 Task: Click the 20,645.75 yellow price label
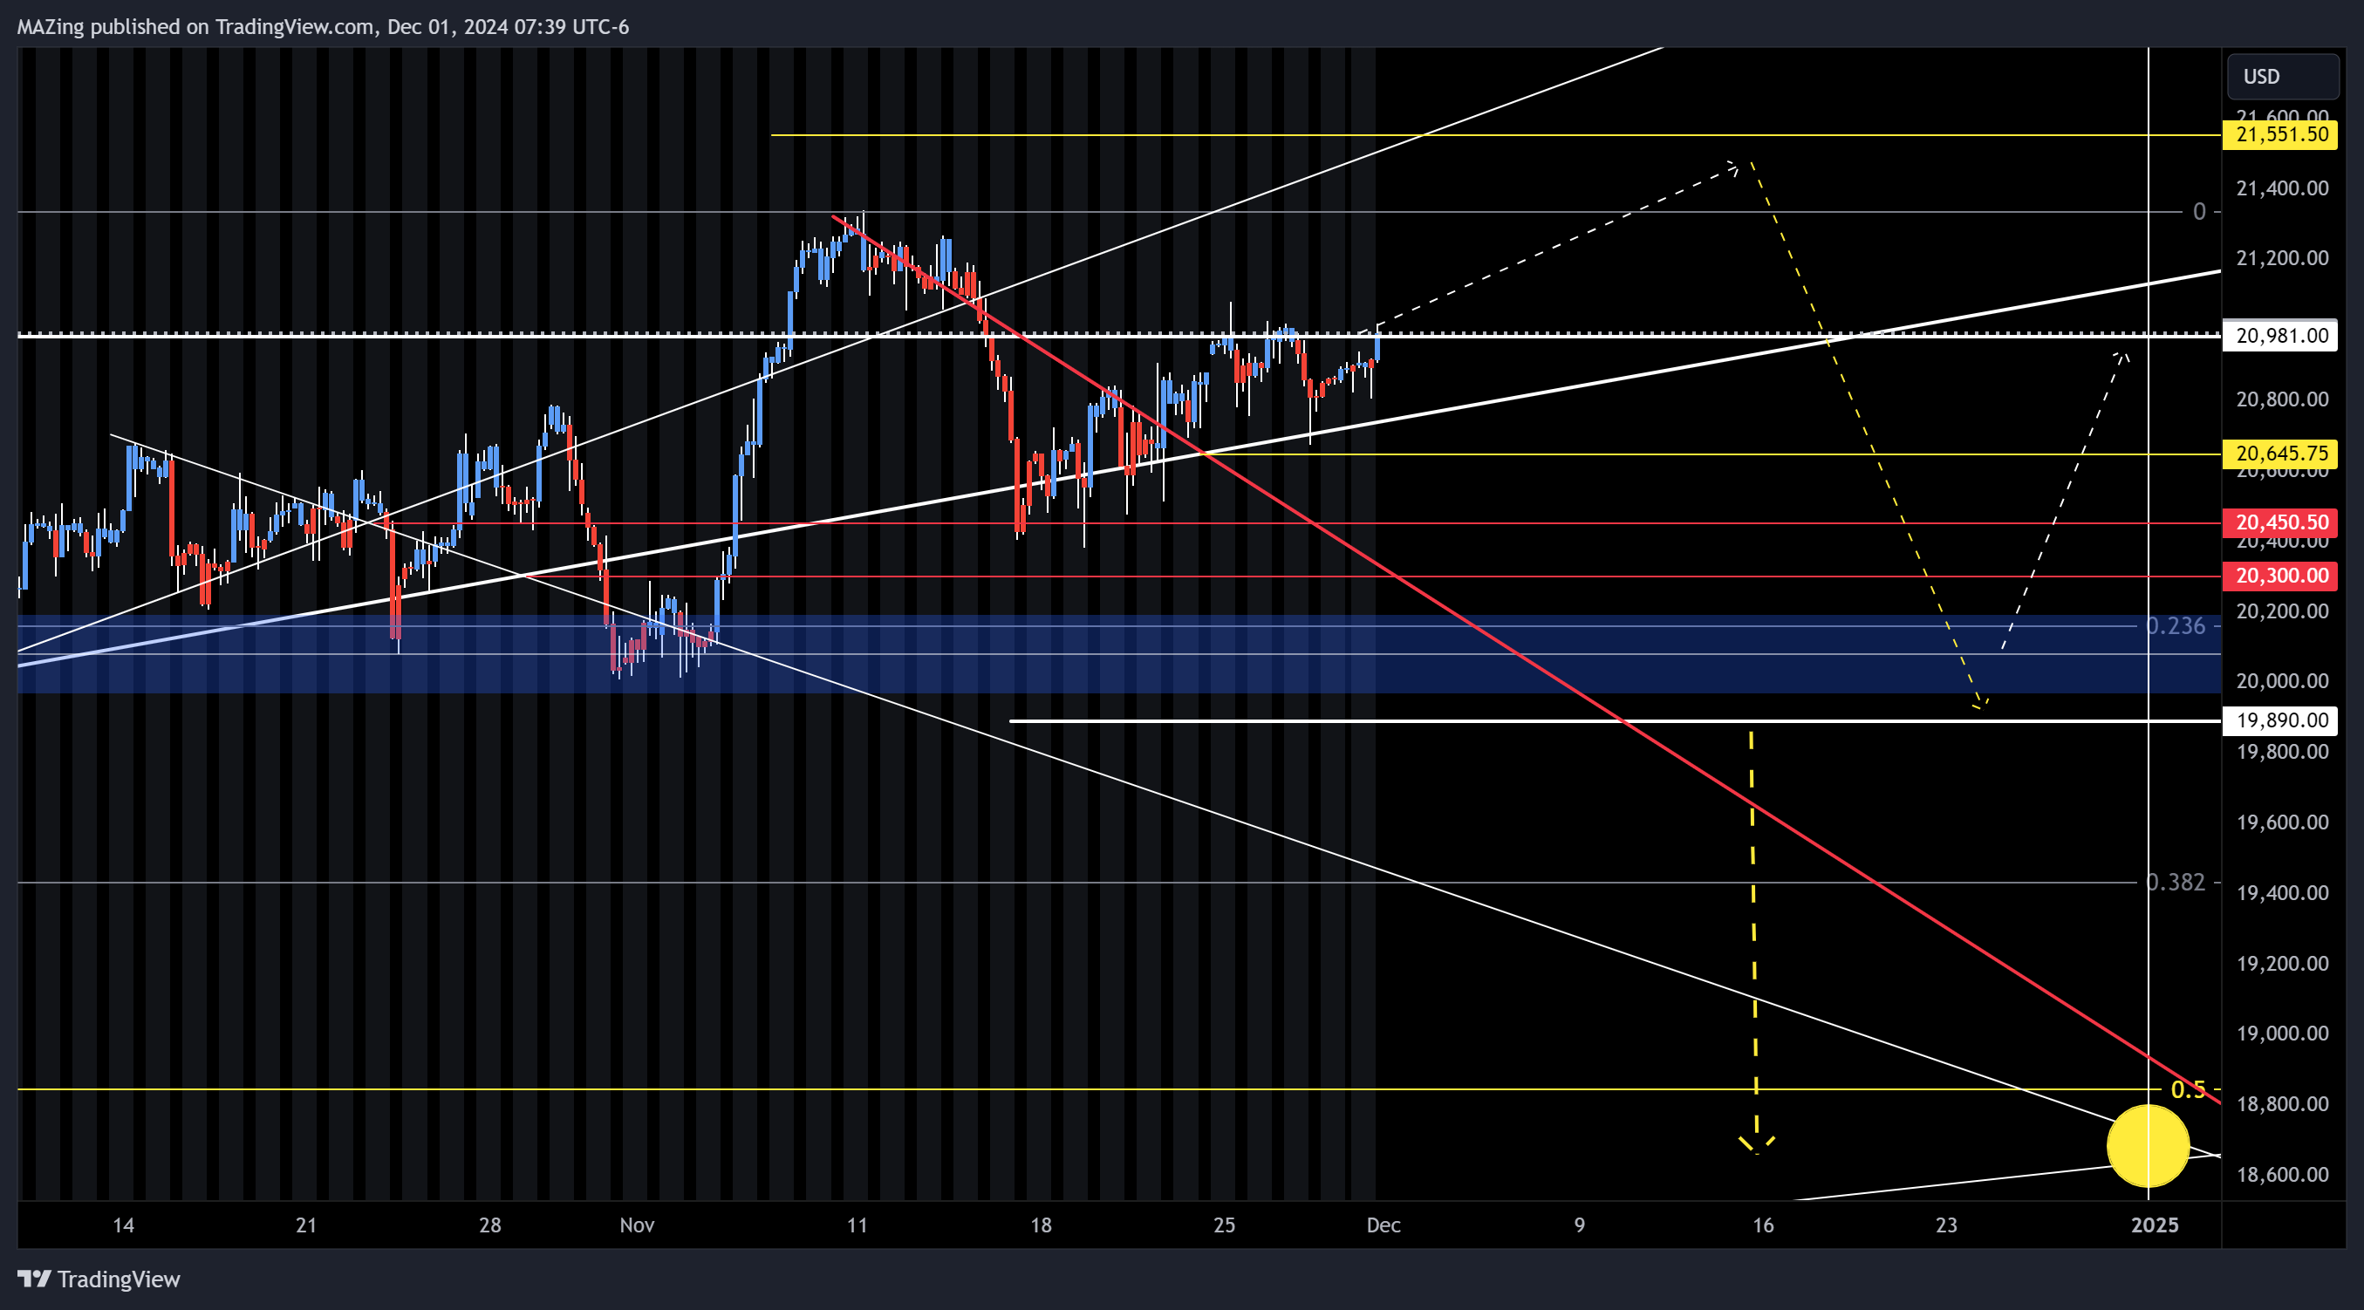[2281, 454]
